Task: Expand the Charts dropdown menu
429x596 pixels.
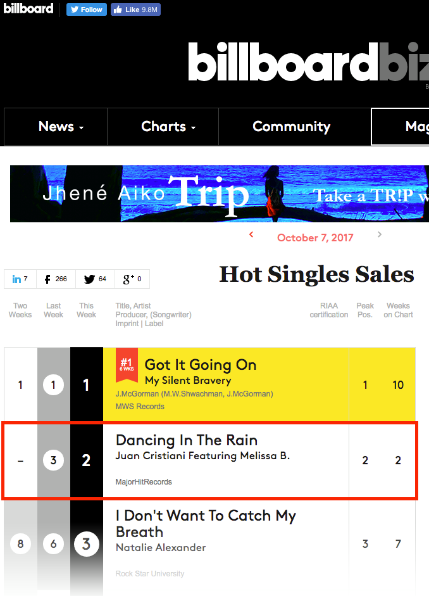Action: point(168,127)
